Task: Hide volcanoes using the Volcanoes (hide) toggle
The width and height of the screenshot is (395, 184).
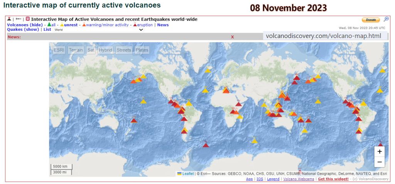Action: [x=25, y=25]
